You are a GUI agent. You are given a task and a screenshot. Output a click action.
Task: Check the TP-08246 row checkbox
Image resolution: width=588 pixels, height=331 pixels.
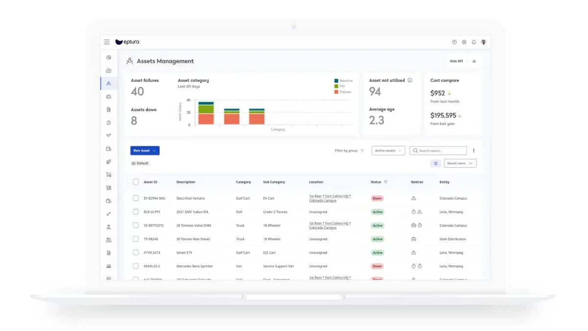coord(136,239)
